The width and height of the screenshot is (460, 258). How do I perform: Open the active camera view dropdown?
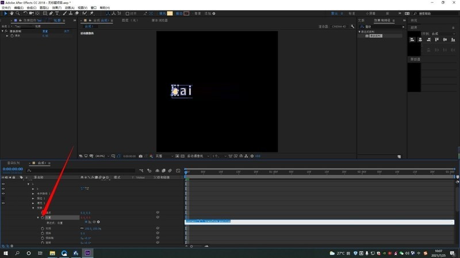(197, 156)
